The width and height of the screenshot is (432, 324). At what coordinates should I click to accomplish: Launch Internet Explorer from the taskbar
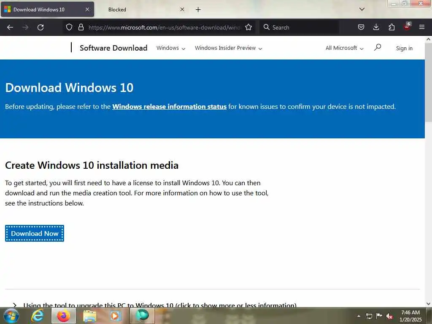(x=38, y=316)
